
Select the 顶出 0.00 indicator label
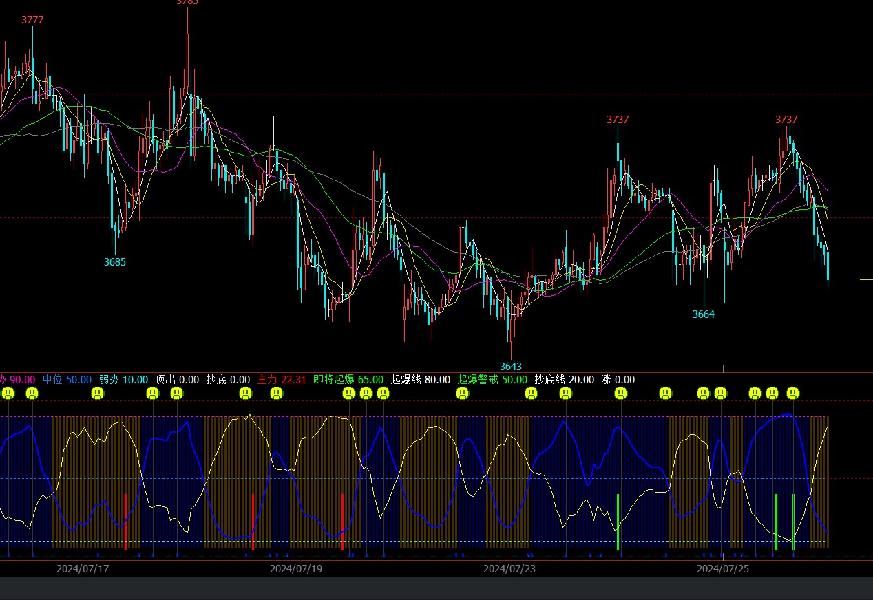177,380
